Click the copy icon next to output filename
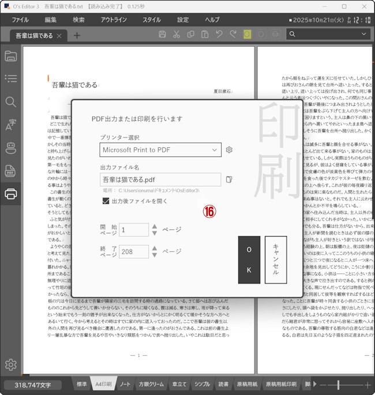 pyautogui.click(x=229, y=180)
